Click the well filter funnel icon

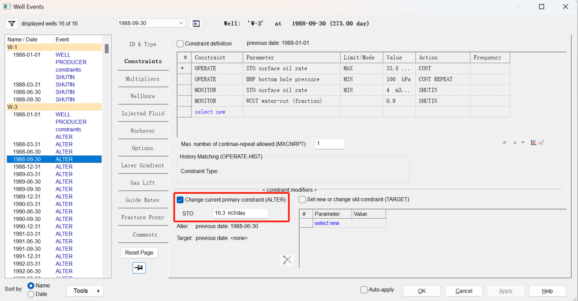(12, 24)
